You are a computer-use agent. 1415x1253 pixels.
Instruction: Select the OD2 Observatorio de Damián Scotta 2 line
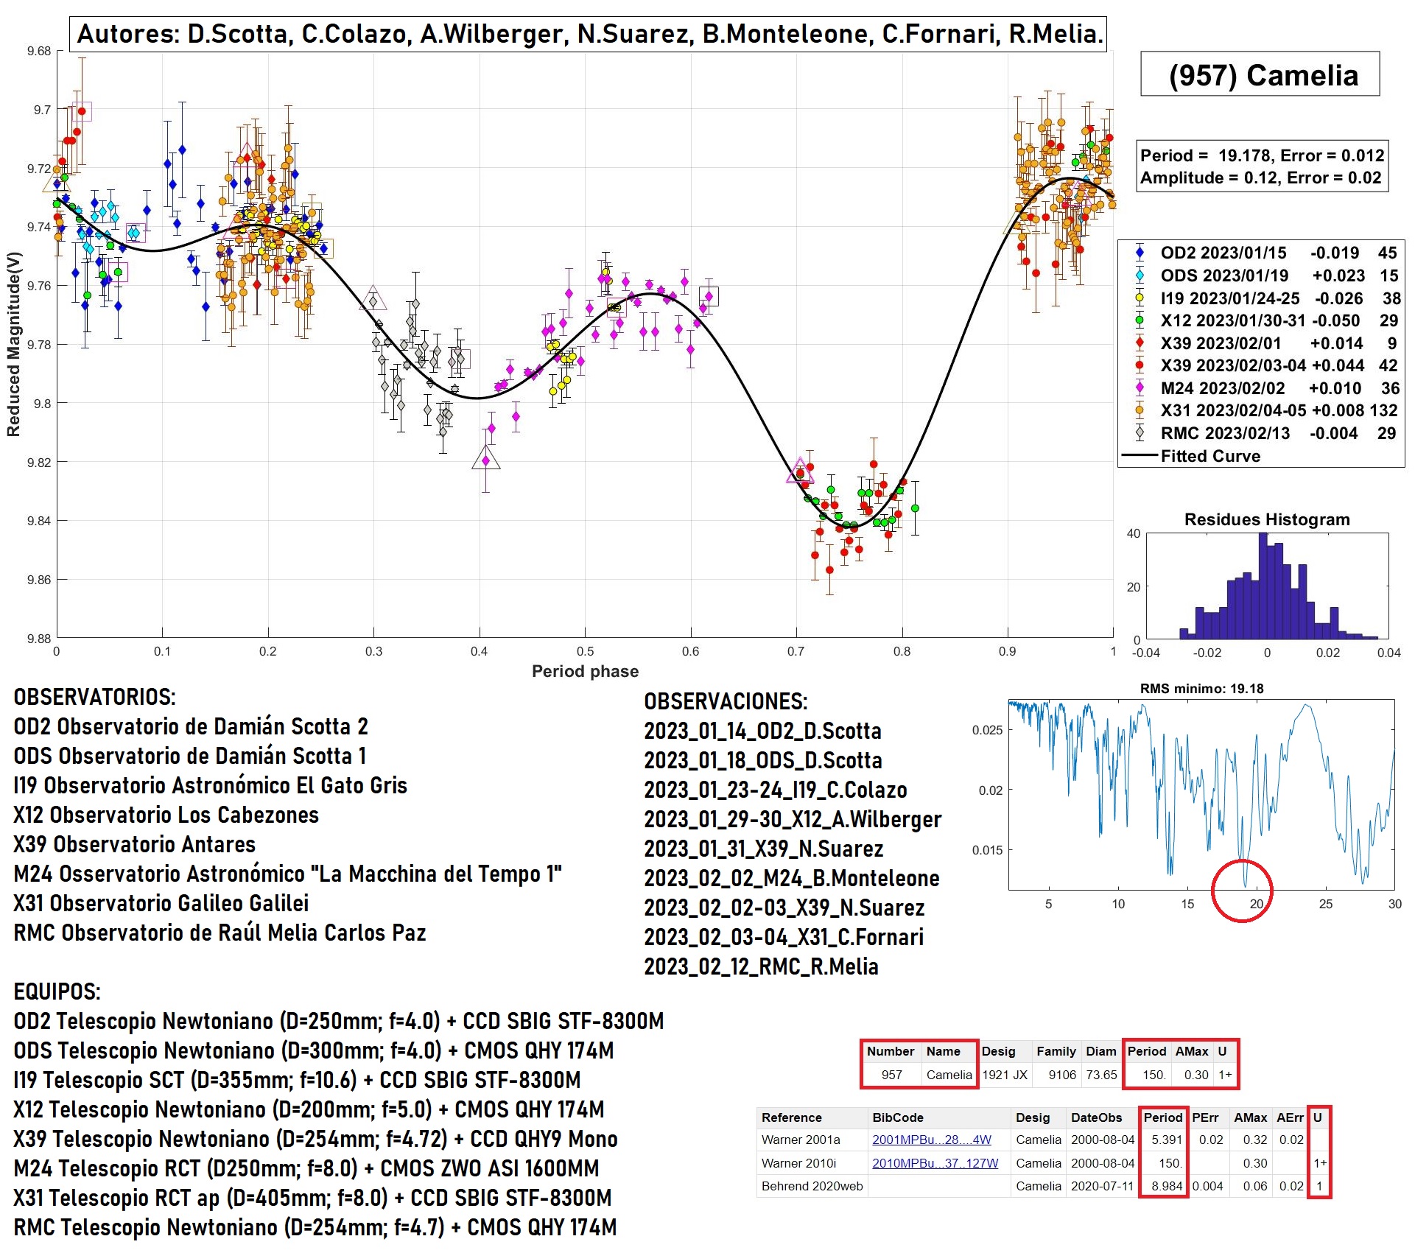click(x=191, y=726)
